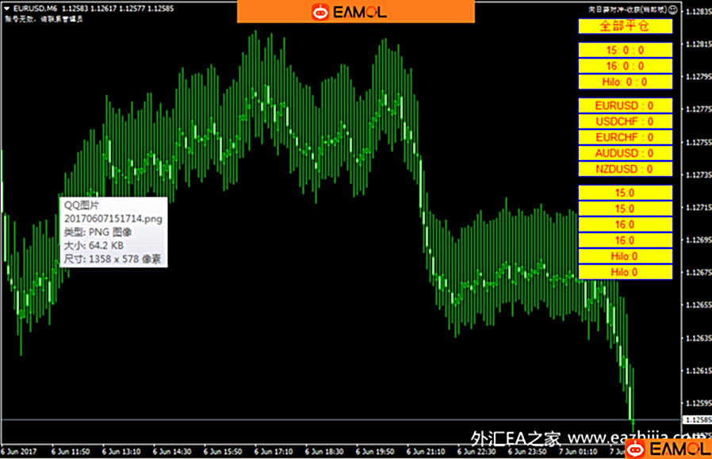Select the "USDCHF : 0" pair button
The width and height of the screenshot is (712, 459).
point(625,121)
